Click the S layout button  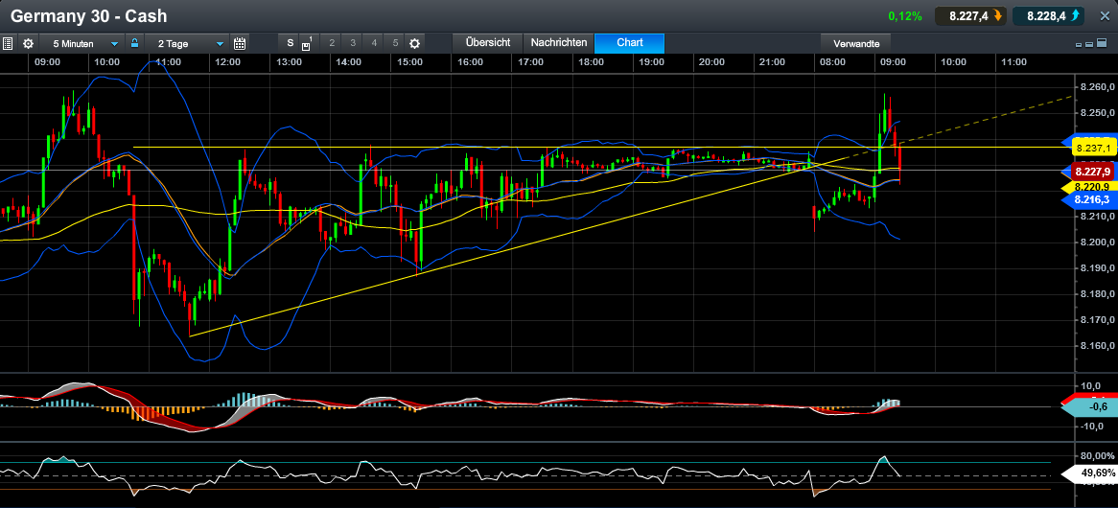point(291,43)
